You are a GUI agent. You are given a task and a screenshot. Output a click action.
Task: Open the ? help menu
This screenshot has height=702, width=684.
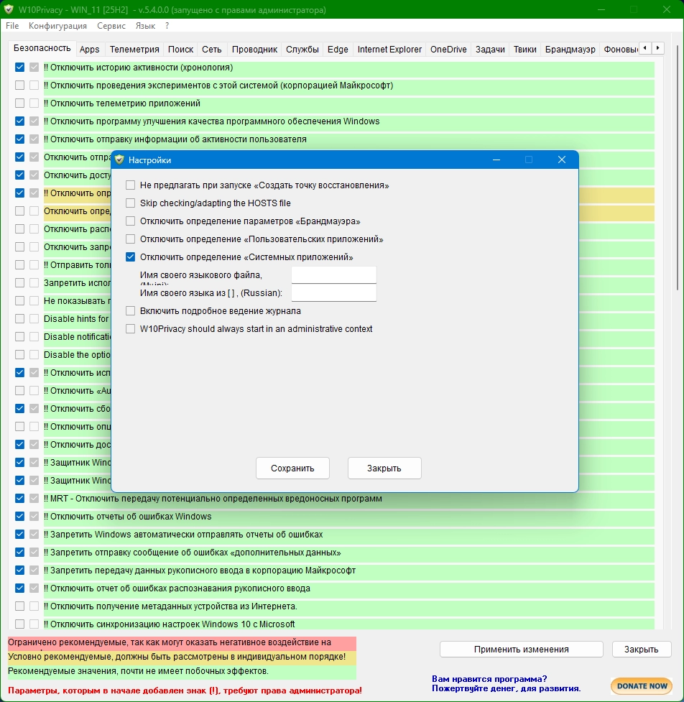pos(167,26)
